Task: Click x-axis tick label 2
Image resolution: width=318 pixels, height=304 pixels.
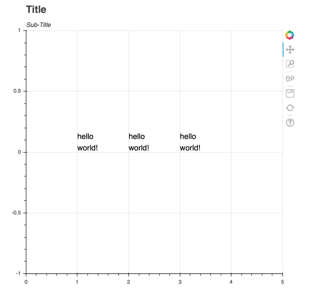Action: pyautogui.click(x=128, y=282)
